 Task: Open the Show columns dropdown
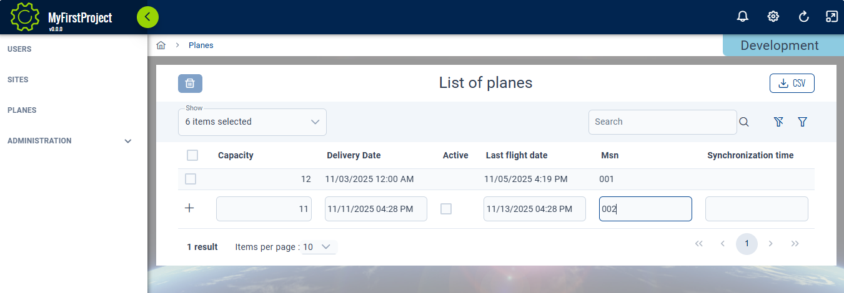[x=252, y=122]
